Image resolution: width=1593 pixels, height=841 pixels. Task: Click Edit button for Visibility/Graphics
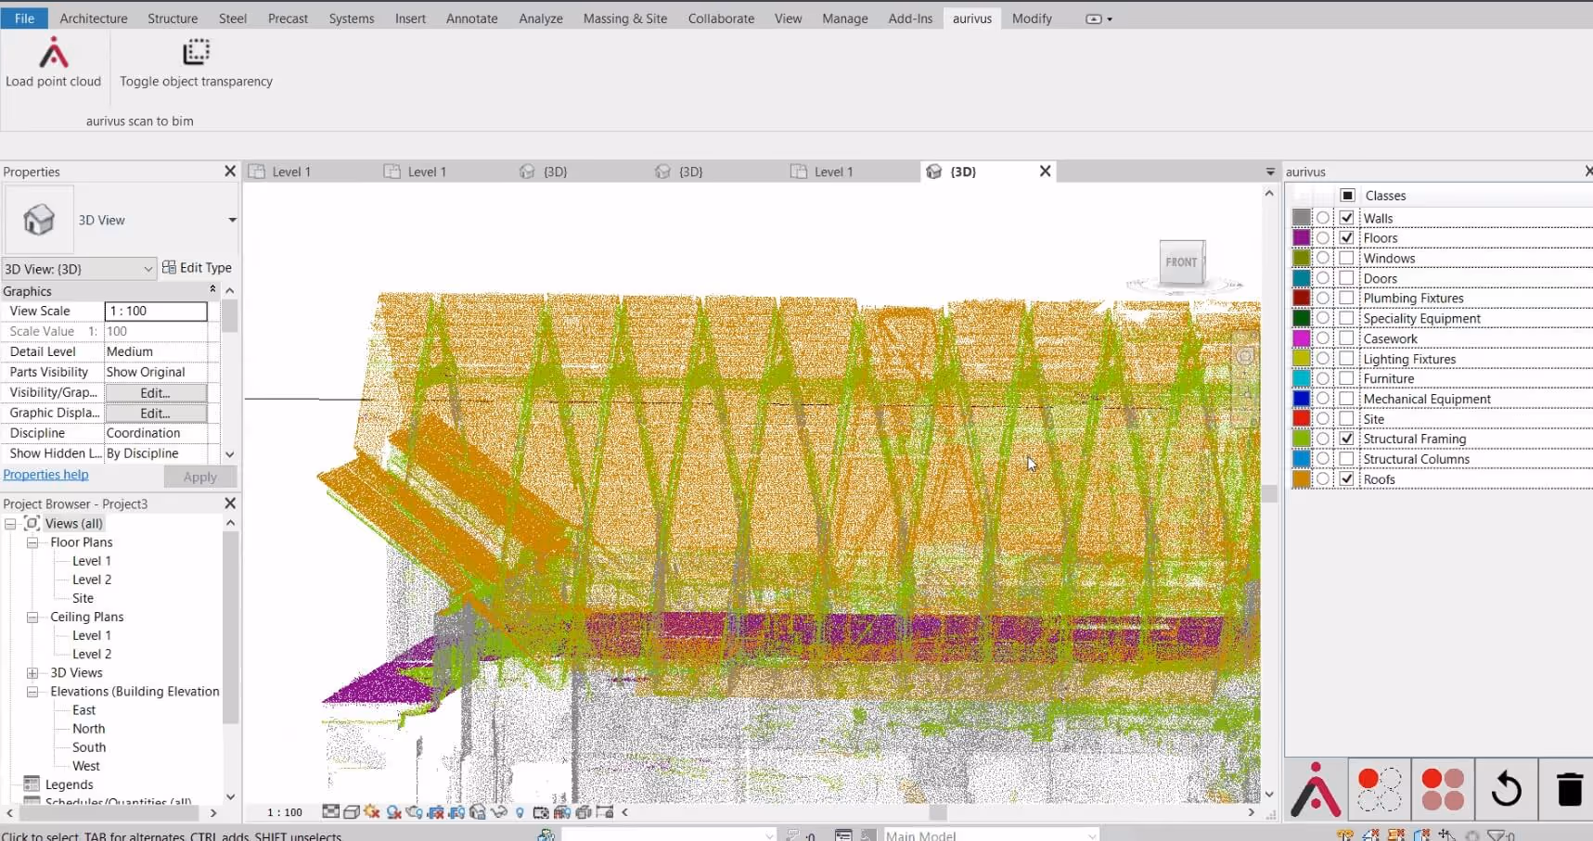click(x=155, y=393)
